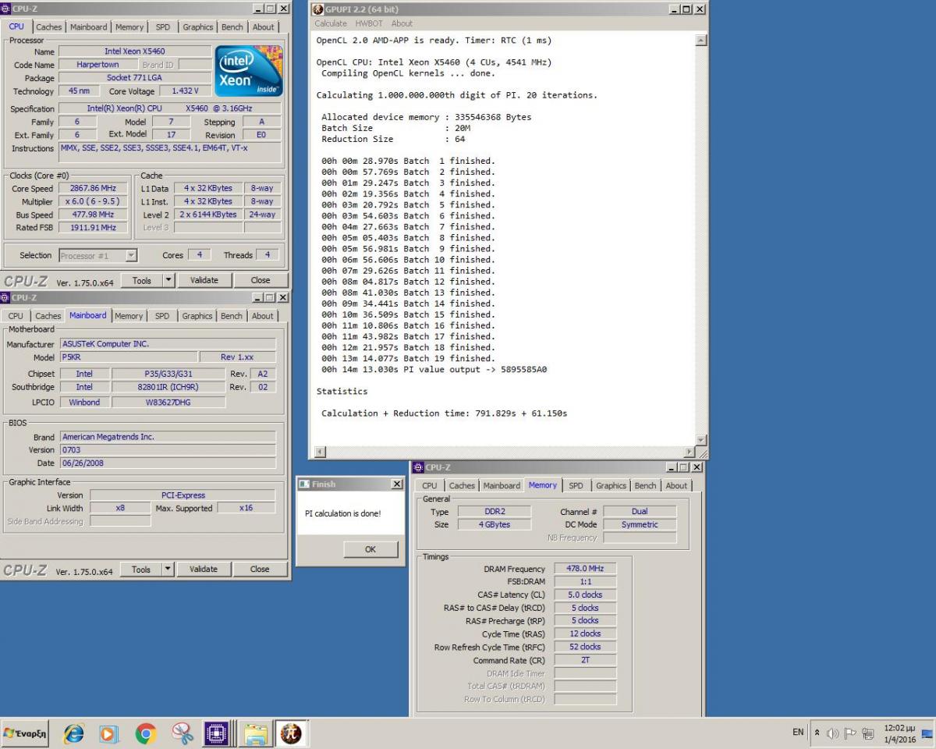This screenshot has width=936, height=749.
Task: Click GPUPI horizontal scrollbar right arrow
Action: [x=689, y=453]
